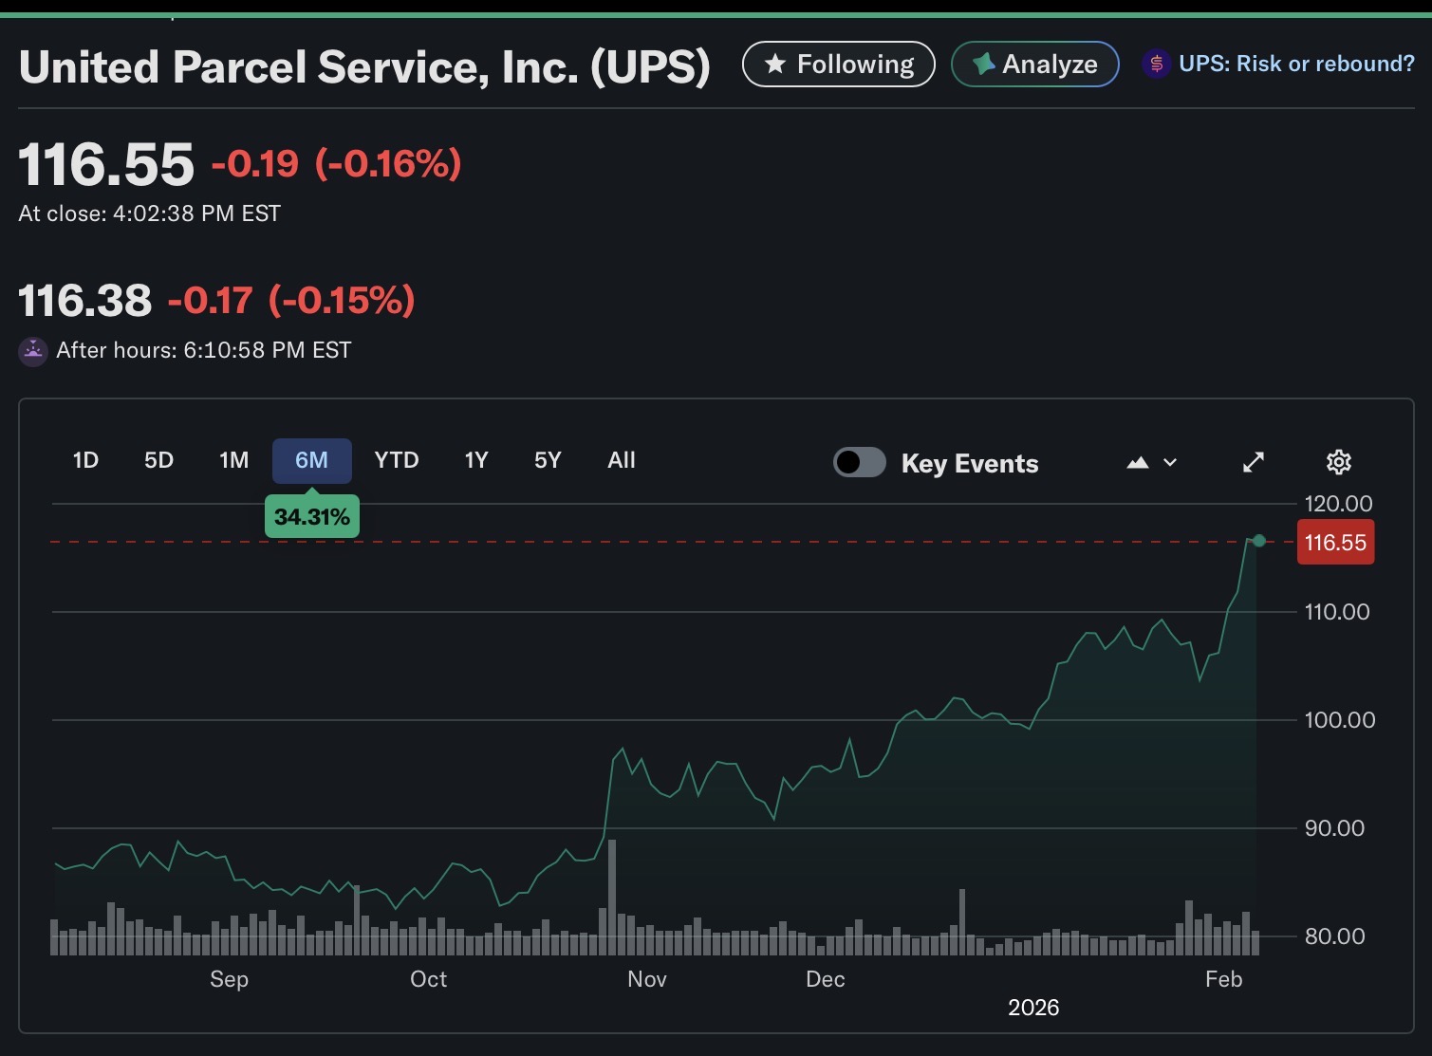Image resolution: width=1432 pixels, height=1056 pixels.
Task: Select the 1M range tab
Action: coord(233,460)
